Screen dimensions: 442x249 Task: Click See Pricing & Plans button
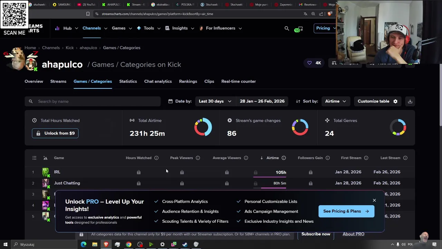click(346, 211)
